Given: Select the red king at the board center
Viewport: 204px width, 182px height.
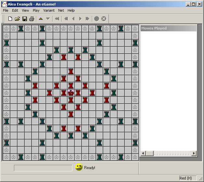Looking at the screenshot, I should (71, 93).
